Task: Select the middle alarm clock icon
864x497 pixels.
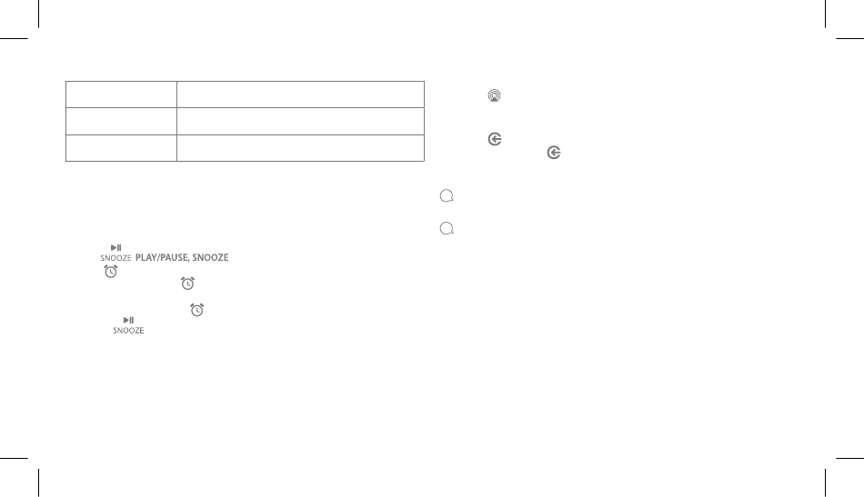Action: coord(188,283)
